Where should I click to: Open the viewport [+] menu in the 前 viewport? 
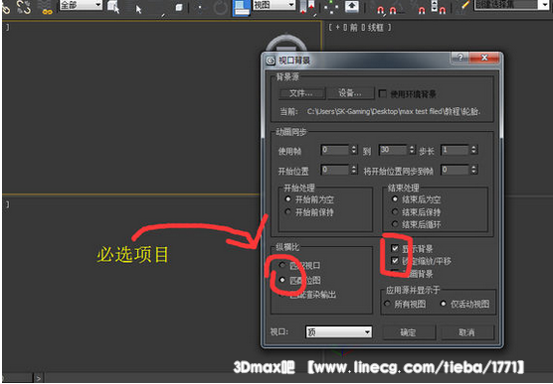pos(337,28)
